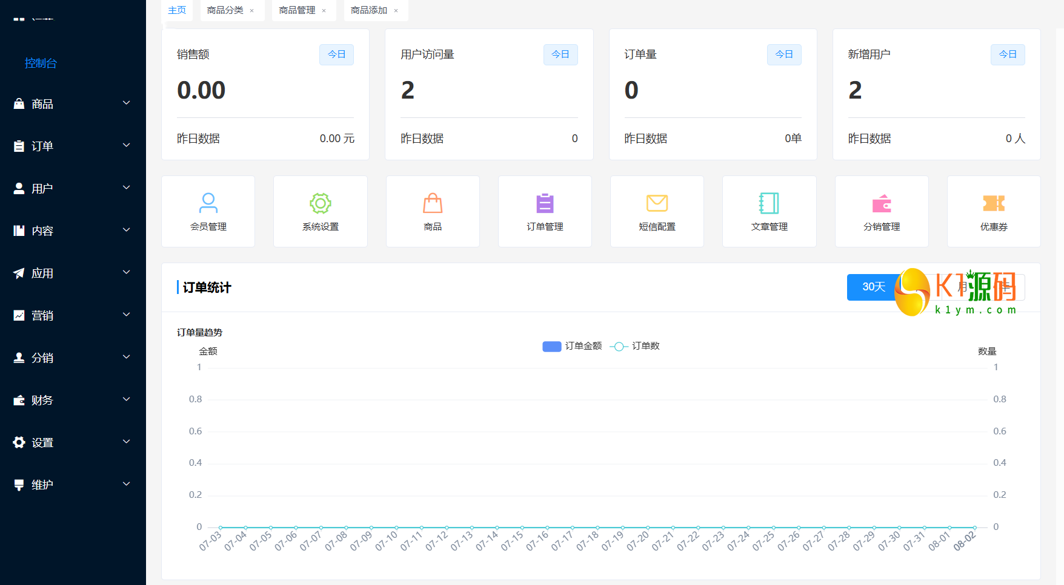Viewport: 1064px width, 585px height.
Task: Open the 会员管理 shortcut icon
Action: 208,203
